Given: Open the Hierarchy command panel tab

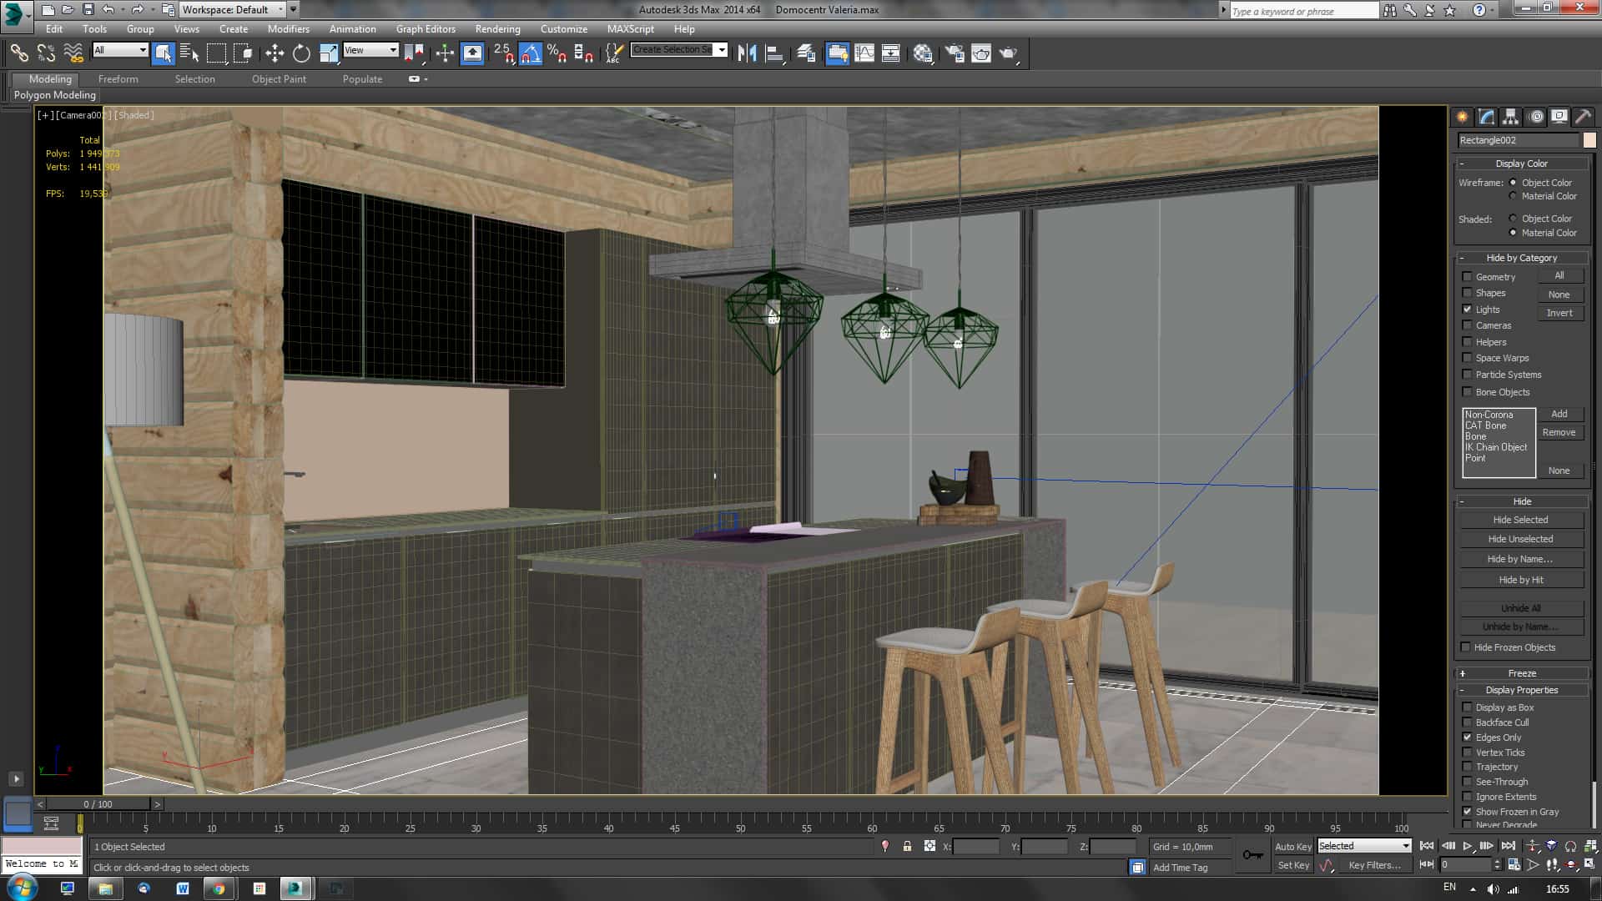Looking at the screenshot, I should [x=1510, y=117].
